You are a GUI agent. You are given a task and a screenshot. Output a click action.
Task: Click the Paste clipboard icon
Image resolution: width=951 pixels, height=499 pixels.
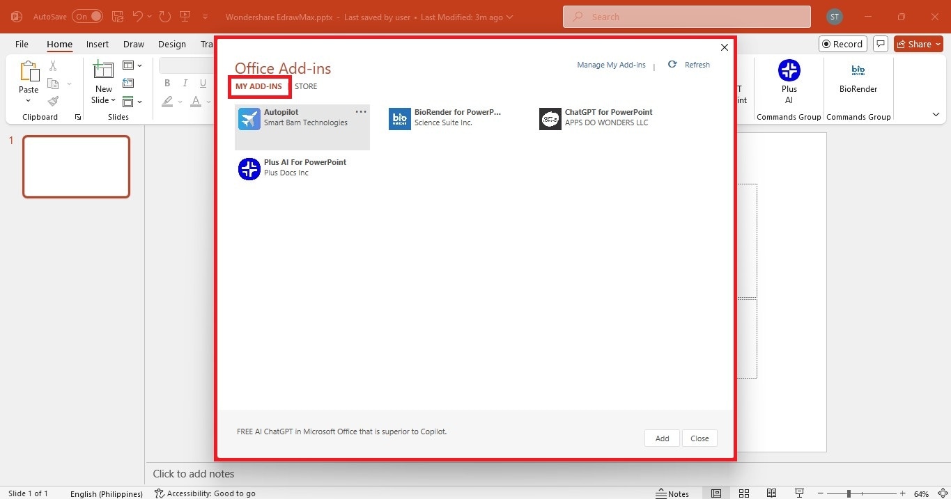point(29,71)
